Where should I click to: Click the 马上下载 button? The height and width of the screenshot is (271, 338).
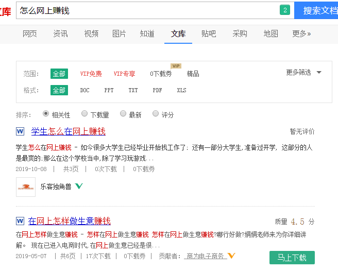292,258
